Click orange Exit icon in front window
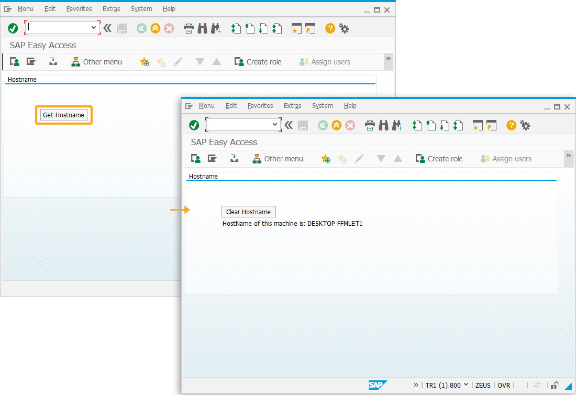 [x=337, y=125]
